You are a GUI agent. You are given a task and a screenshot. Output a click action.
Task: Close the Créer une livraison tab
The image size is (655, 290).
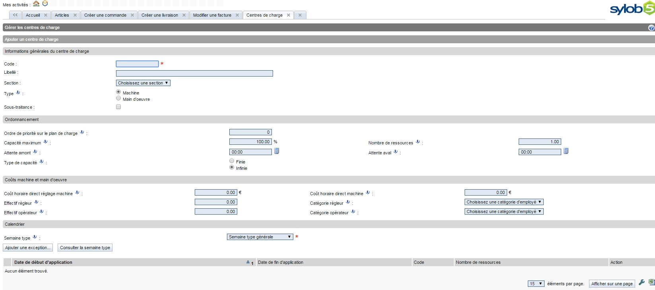(184, 15)
